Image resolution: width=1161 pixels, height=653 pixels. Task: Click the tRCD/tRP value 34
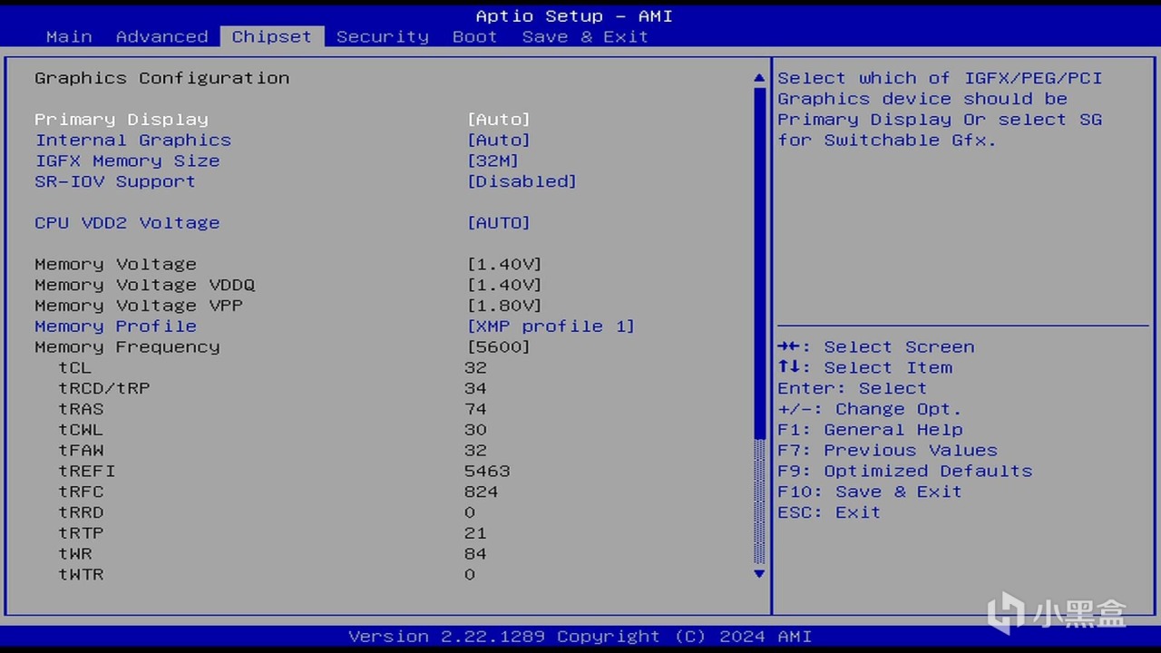click(x=475, y=388)
